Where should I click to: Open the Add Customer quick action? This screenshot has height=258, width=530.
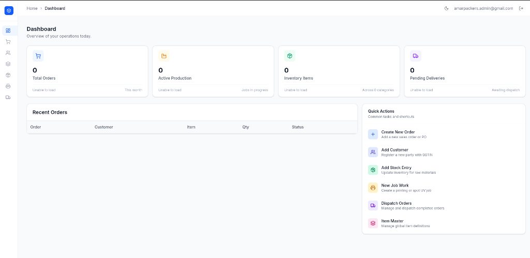(x=444, y=152)
